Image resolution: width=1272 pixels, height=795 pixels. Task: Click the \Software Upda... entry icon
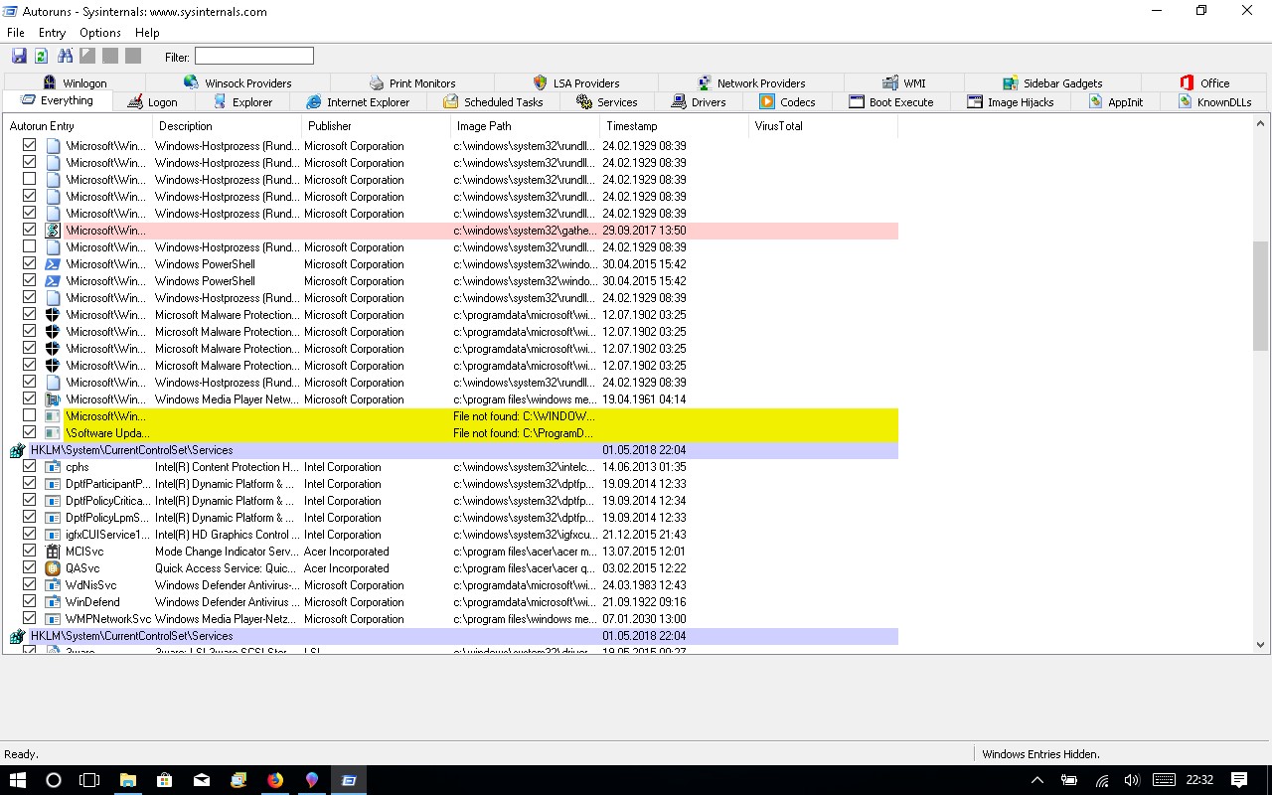pyautogui.click(x=54, y=433)
